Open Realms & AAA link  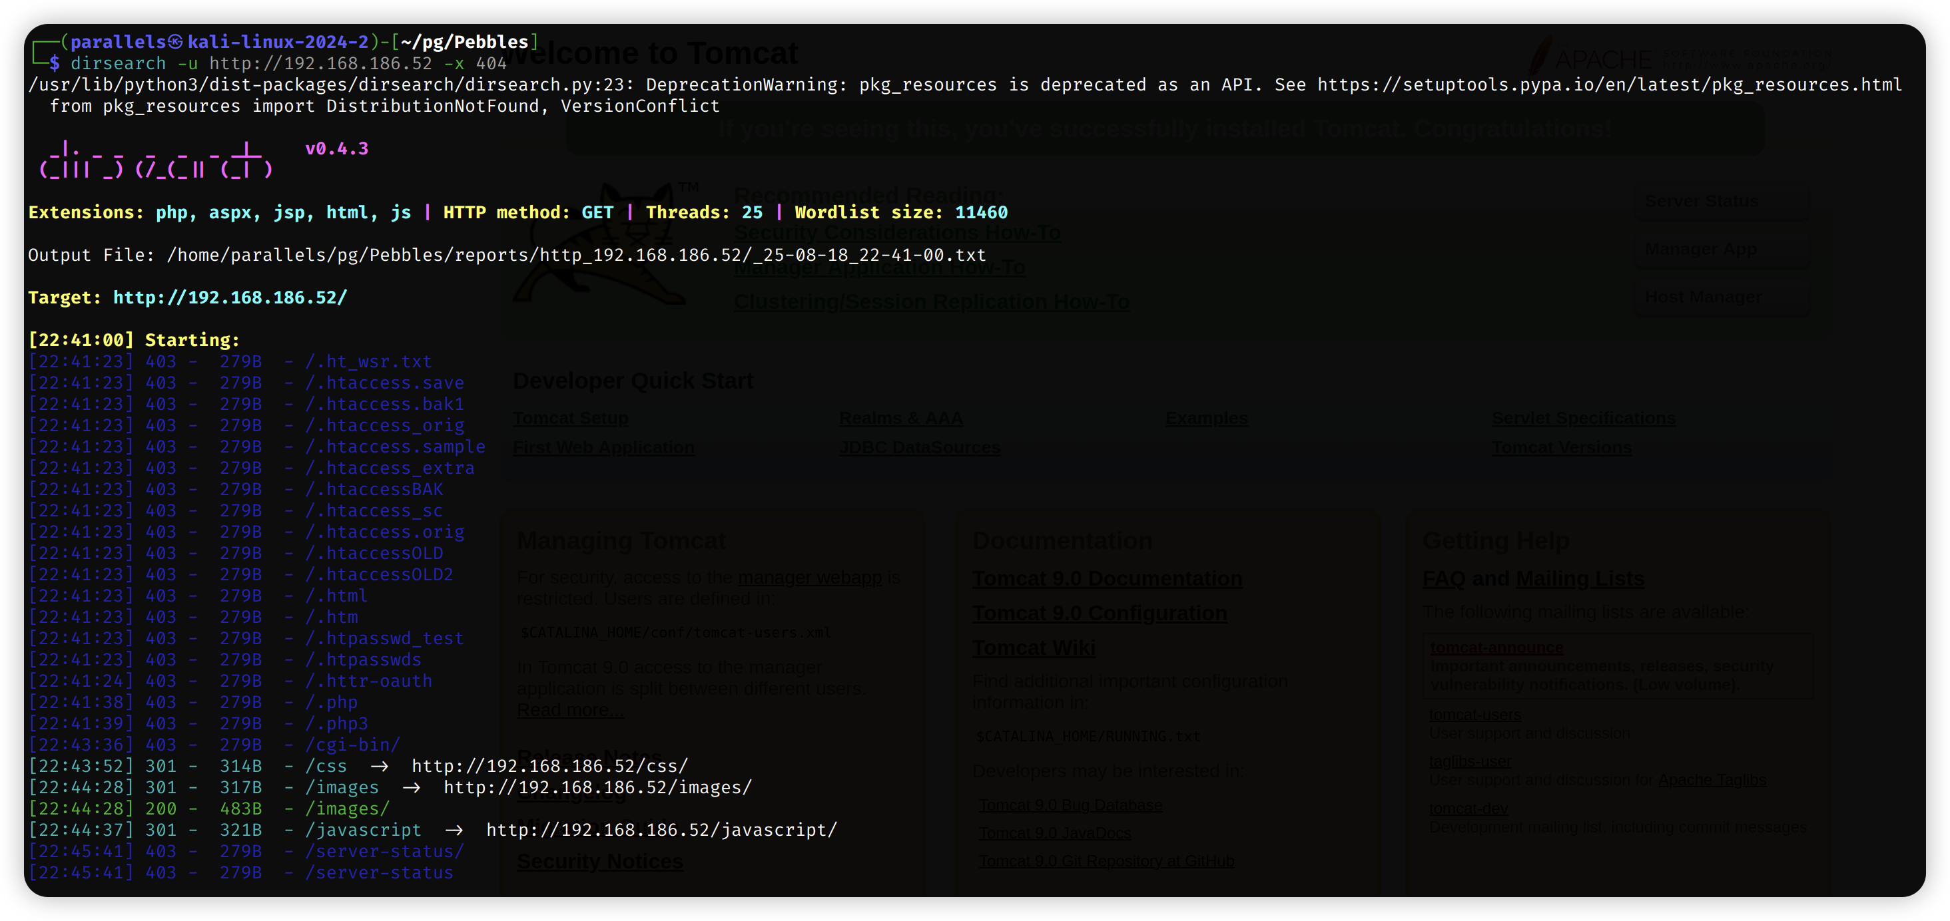901,418
